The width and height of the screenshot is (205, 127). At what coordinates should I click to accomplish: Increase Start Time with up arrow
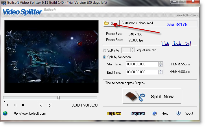click(160, 63)
